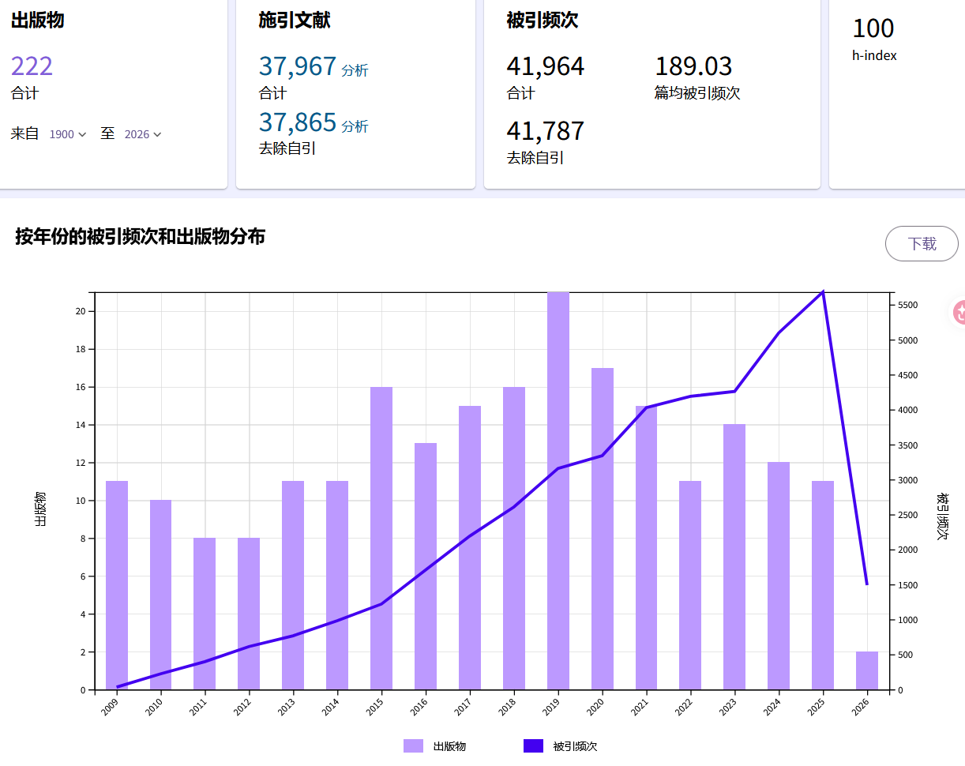Select the 2009 publications bar
Screen dimensions: 965x766
tap(117, 584)
